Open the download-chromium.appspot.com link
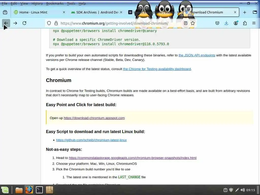Viewport: 260px width, 195px height. (94, 118)
